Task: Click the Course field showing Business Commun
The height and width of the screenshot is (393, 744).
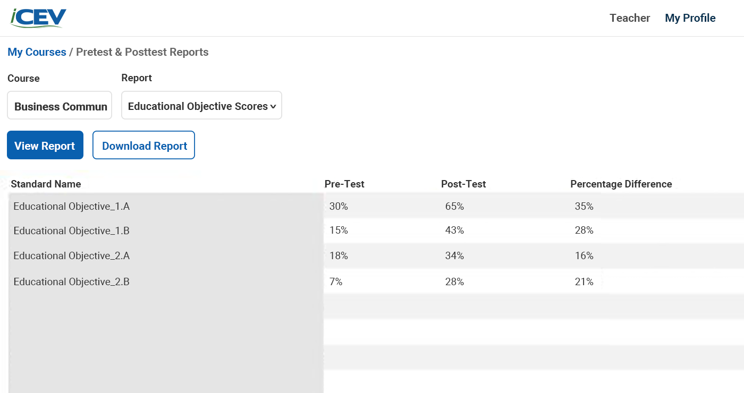Action: tap(59, 106)
